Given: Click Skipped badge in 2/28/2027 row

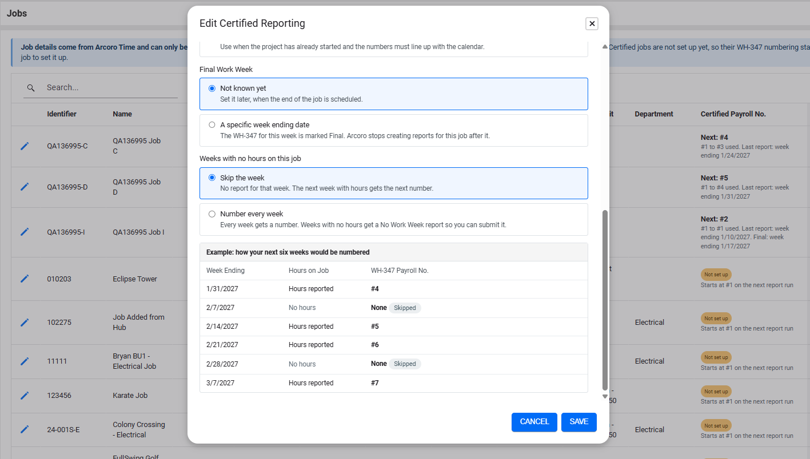Looking at the screenshot, I should 405,364.
